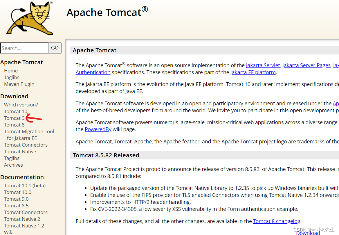Open Tomcat 8.5 documentation
Viewport: 339px width, 235px height.
(x=16, y=206)
